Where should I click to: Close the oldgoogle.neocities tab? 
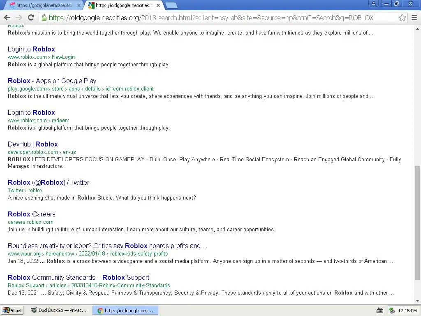point(158,5)
